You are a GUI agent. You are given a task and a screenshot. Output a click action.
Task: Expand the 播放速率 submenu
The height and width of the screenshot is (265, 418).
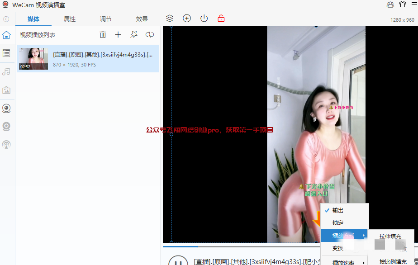click(x=343, y=262)
